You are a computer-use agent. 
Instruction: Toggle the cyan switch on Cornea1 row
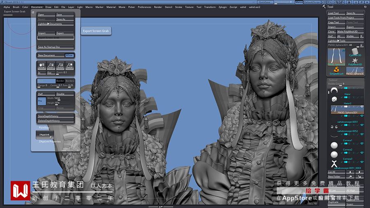click(346, 143)
